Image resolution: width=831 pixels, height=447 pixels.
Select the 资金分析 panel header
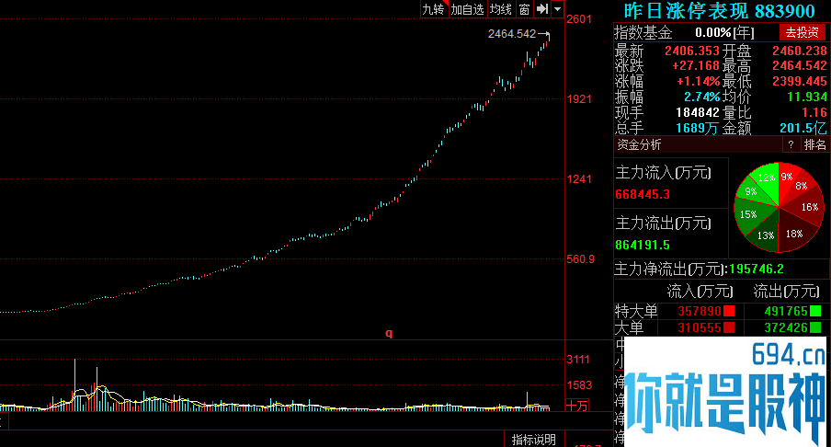click(x=640, y=144)
